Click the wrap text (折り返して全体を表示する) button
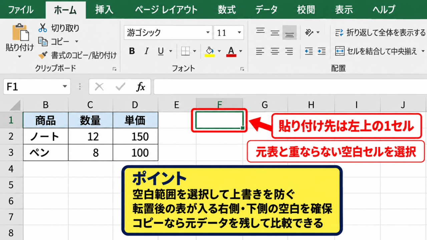 (380, 32)
